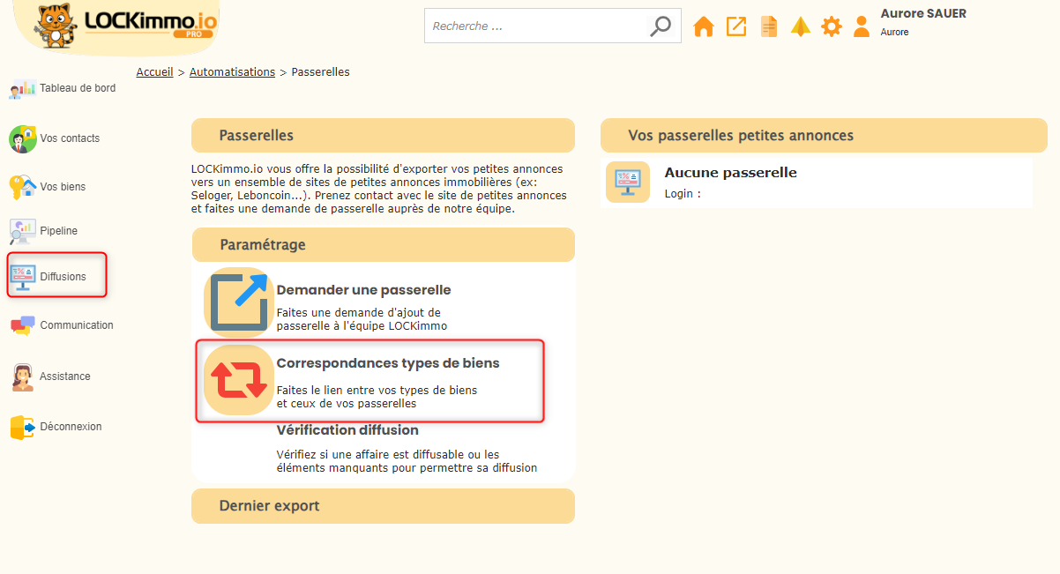The width and height of the screenshot is (1060, 574).
Task: Open the document icon in header
Action: pyautogui.click(x=769, y=26)
